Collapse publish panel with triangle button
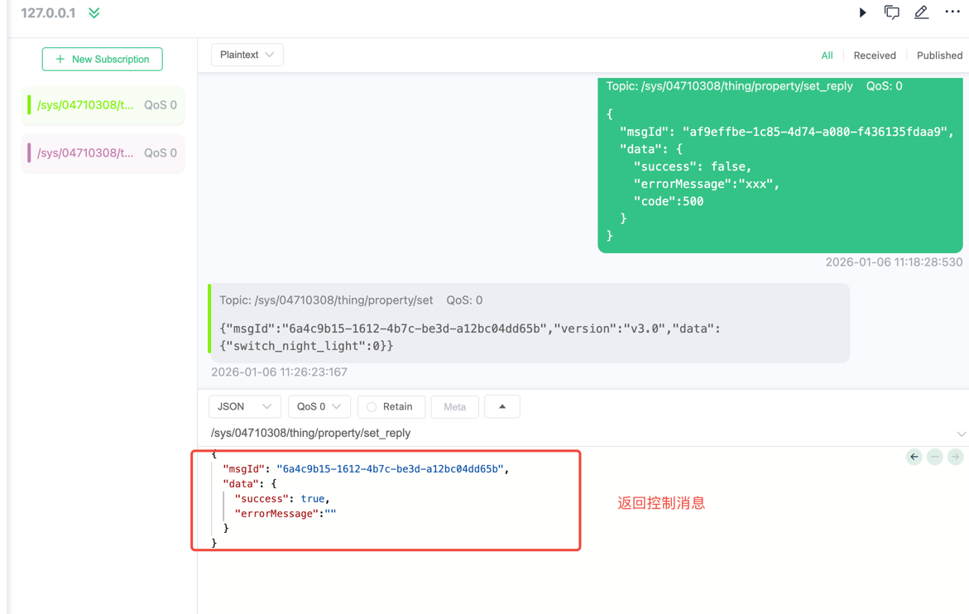969x614 pixels. coord(501,407)
